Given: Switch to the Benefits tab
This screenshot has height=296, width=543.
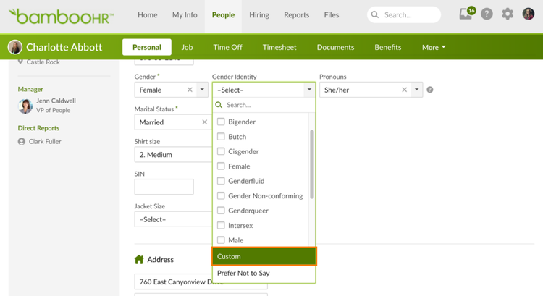Looking at the screenshot, I should point(388,47).
